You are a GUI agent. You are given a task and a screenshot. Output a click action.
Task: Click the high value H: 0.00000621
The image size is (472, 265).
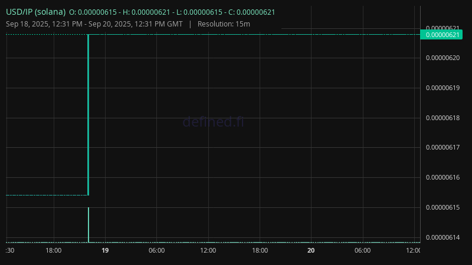pyautogui.click(x=146, y=12)
